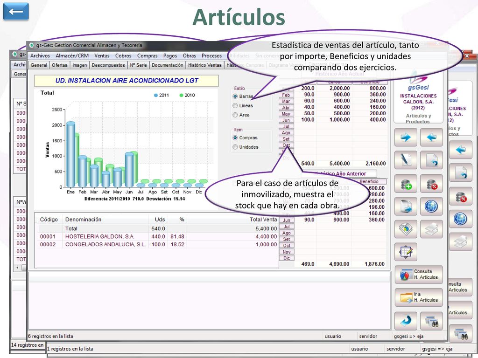Switch to the Imagen tab
Screen dimensions: 478x358
(x=79, y=65)
